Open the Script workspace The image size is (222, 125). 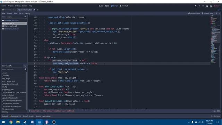pos(114,6)
